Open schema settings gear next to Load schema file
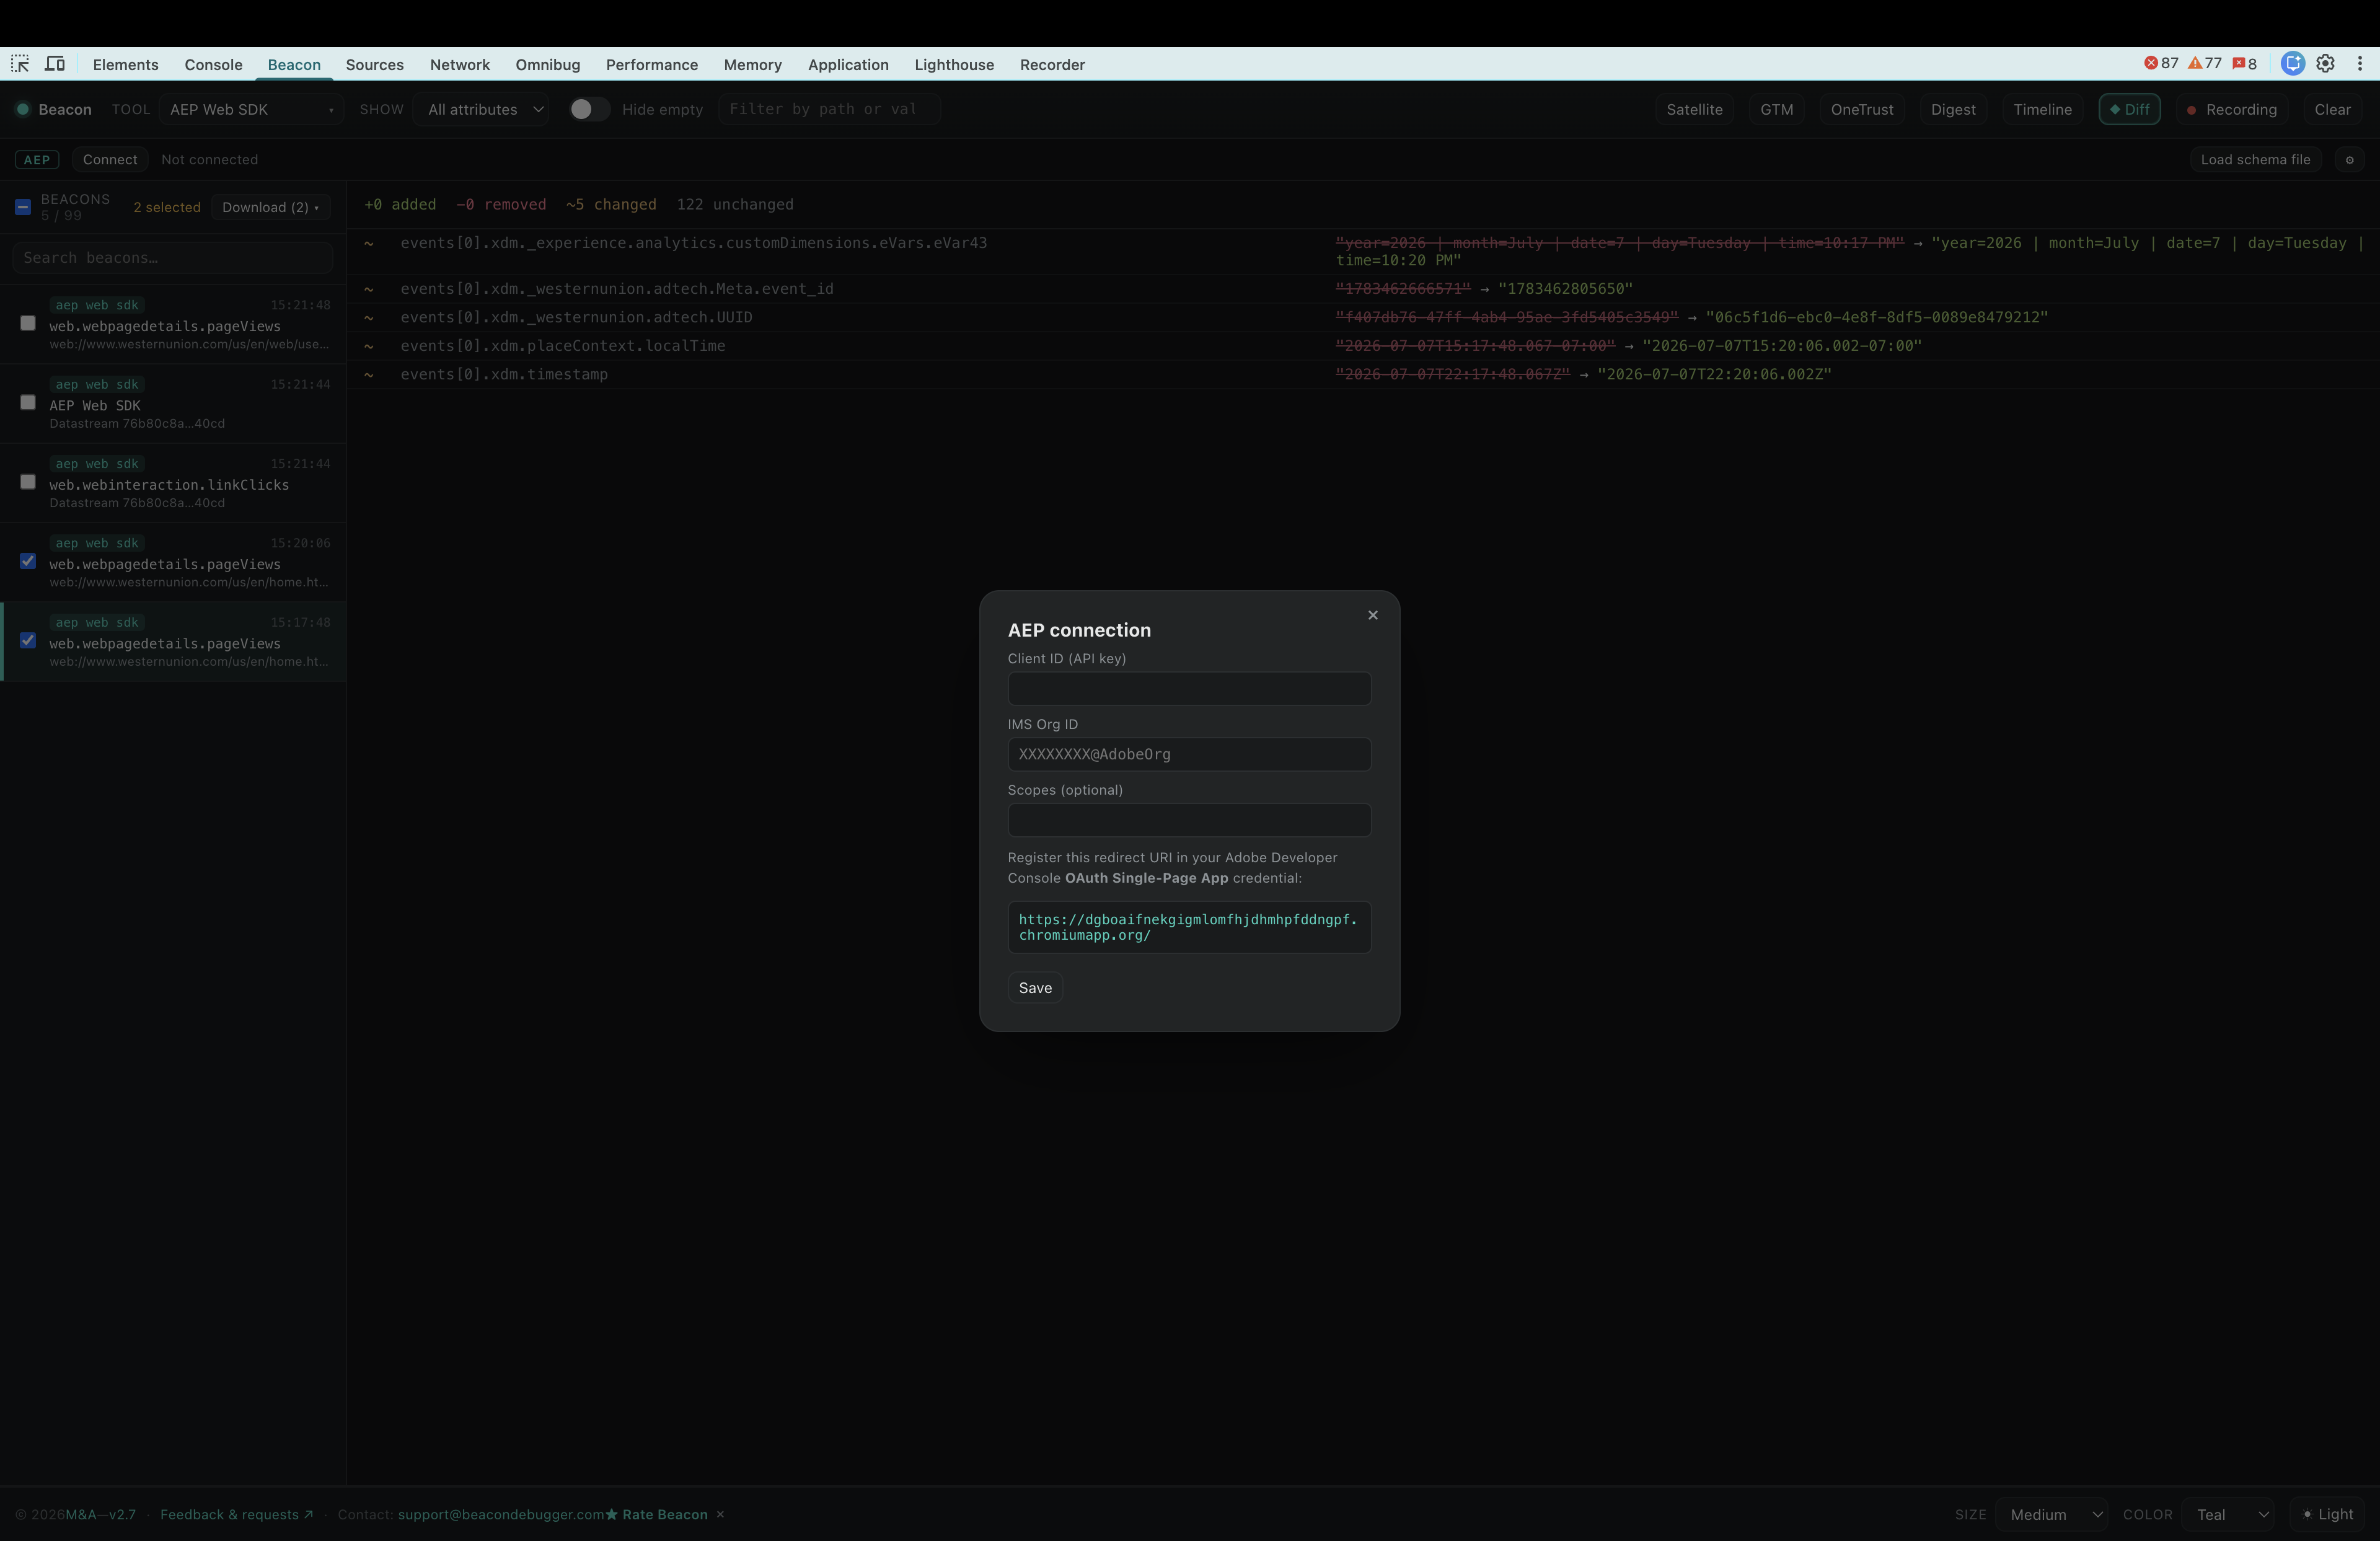This screenshot has height=1541, width=2380. pos(2350,160)
